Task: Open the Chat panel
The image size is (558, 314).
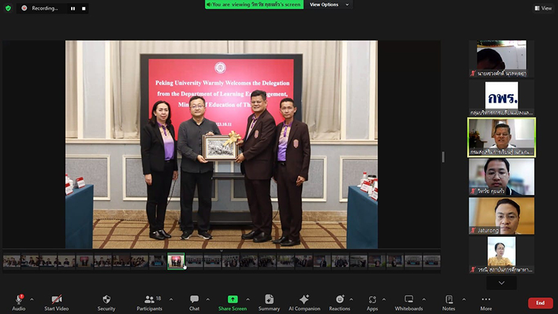Action: 195,303
